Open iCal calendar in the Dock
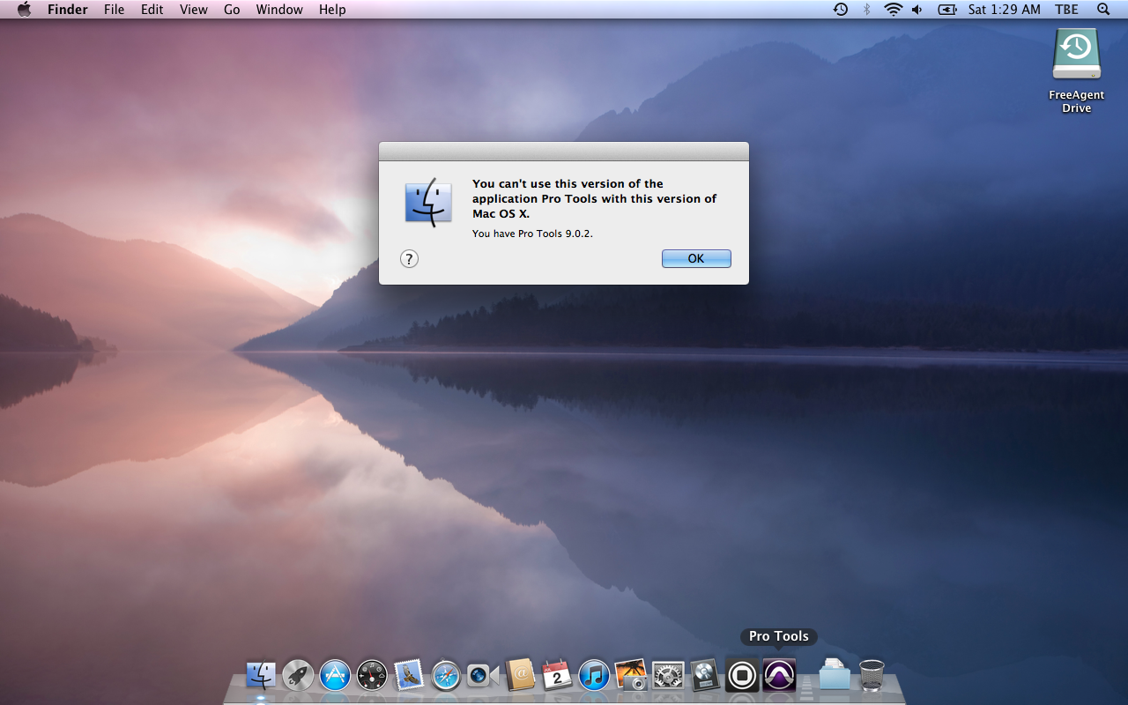 click(x=557, y=676)
